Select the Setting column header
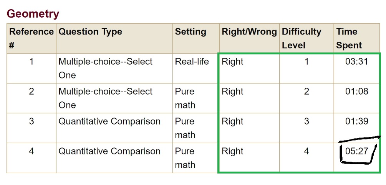 (x=191, y=32)
